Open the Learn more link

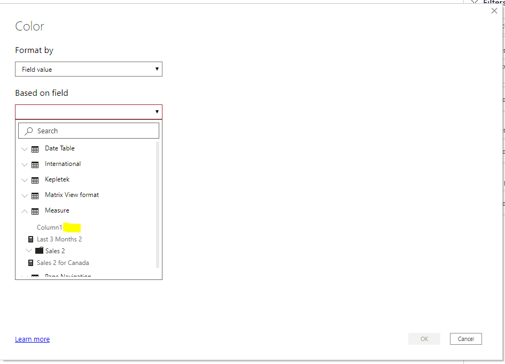[32, 339]
